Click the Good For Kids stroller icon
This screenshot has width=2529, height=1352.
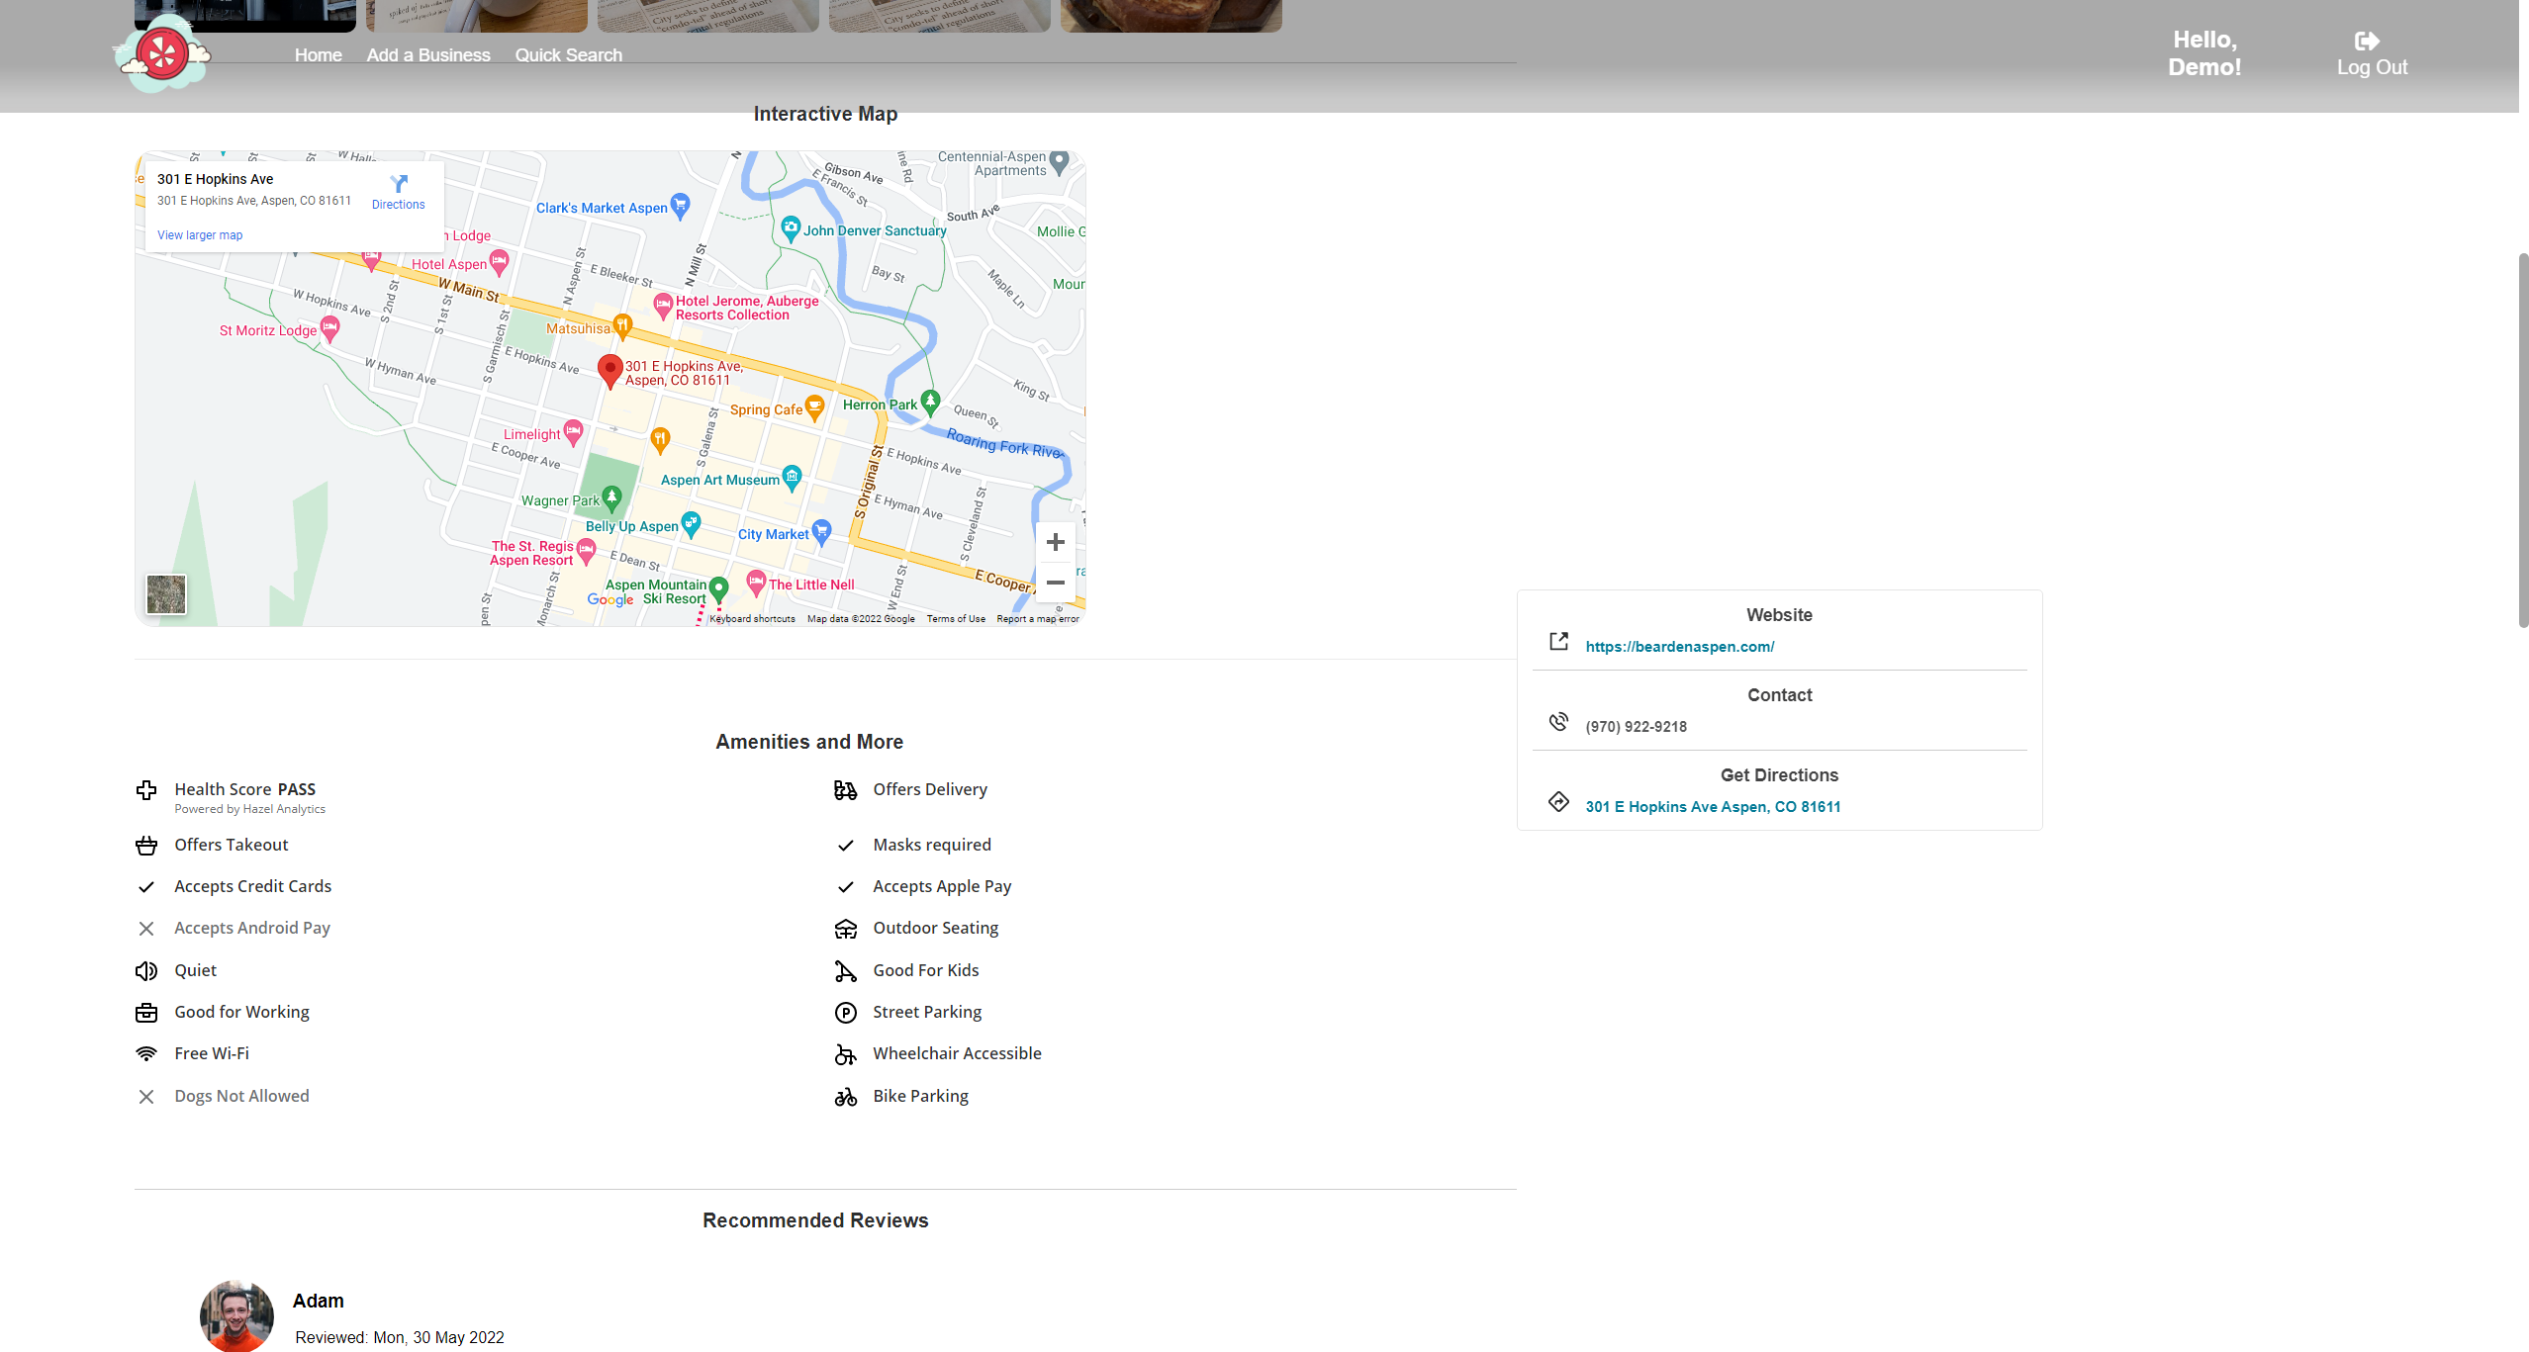point(845,971)
